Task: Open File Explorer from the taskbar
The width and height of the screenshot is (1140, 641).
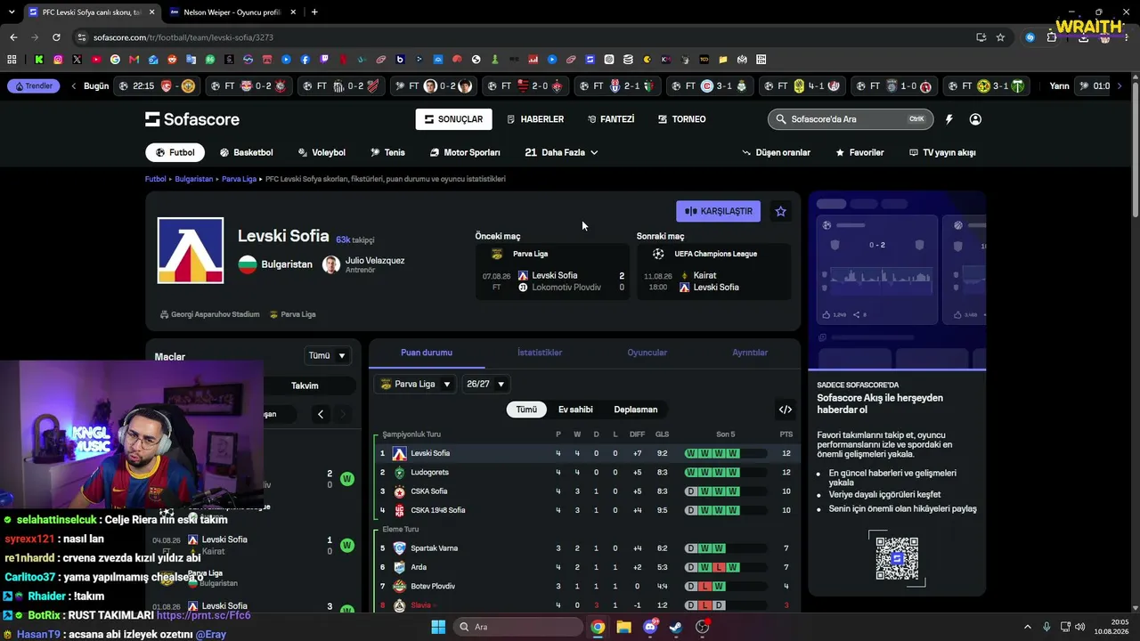Action: tap(623, 627)
